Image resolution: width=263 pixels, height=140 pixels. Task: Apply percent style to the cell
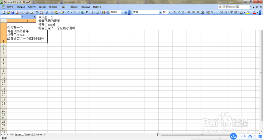tap(212, 12)
